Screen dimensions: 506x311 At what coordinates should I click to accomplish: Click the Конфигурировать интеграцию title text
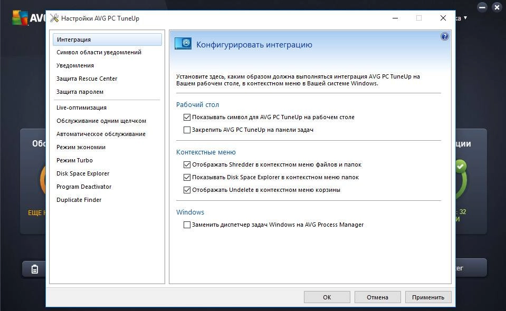(x=254, y=45)
